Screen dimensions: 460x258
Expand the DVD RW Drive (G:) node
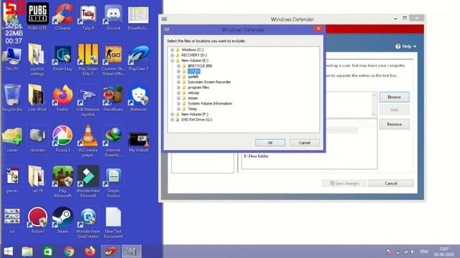172,120
